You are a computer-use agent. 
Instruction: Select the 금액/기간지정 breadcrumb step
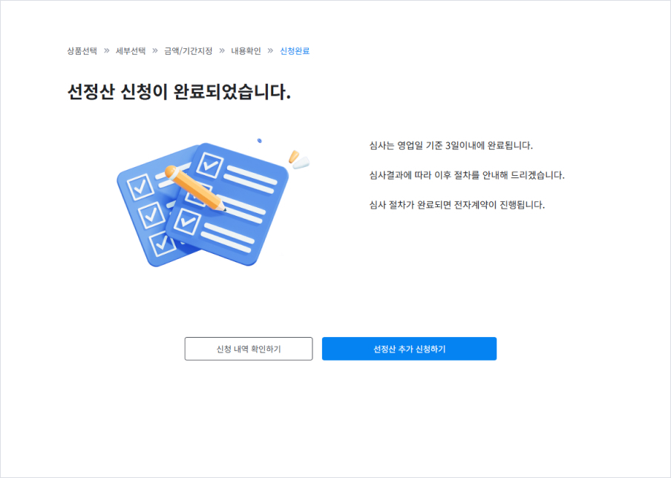click(x=189, y=51)
